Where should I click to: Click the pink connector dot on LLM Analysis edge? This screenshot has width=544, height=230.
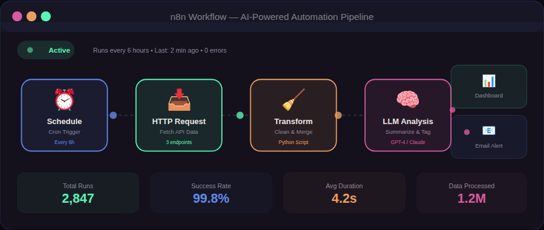(452, 110)
